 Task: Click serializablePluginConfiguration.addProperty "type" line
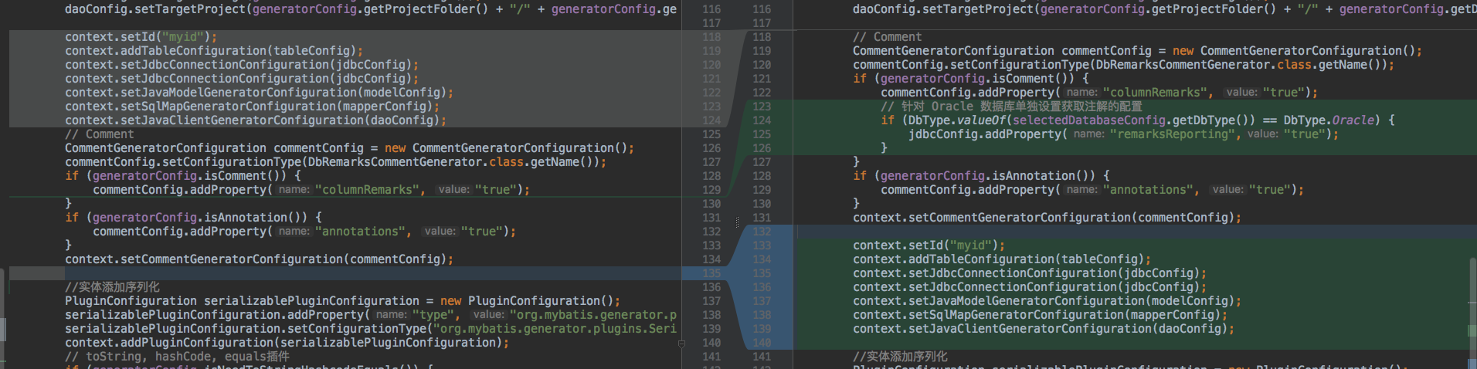371,315
